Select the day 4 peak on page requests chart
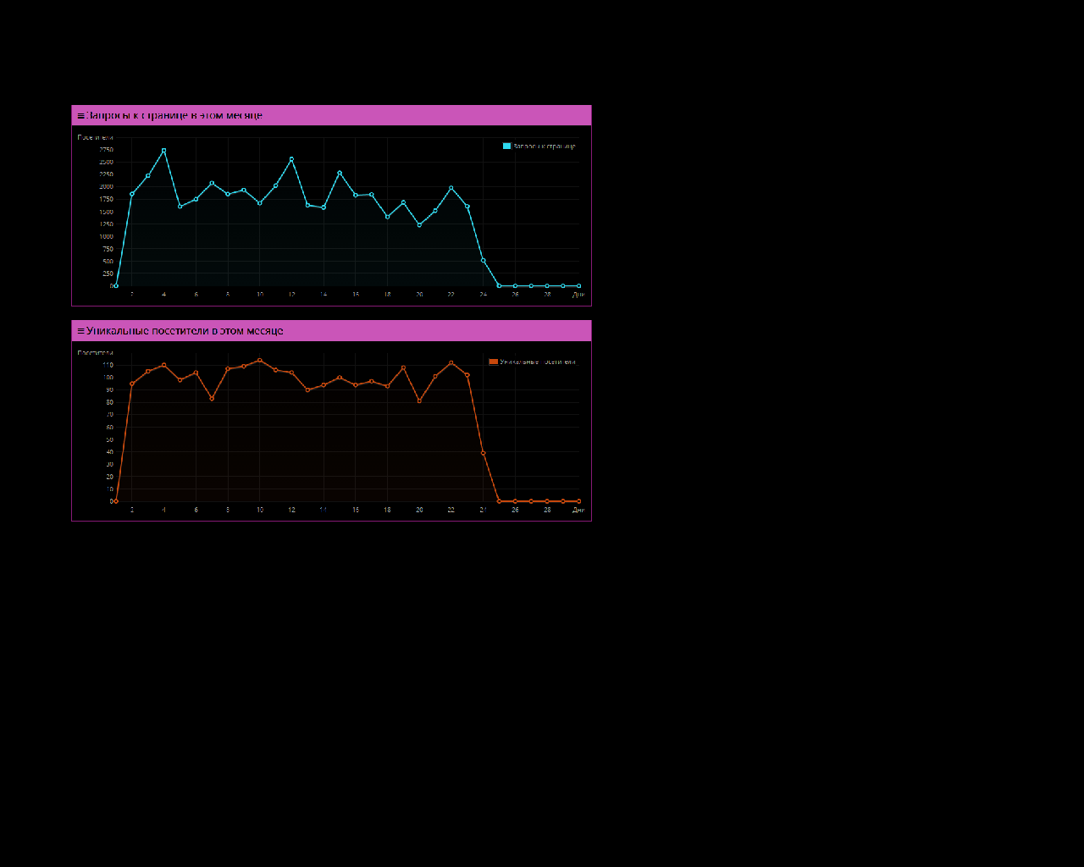1084x867 pixels. click(163, 151)
